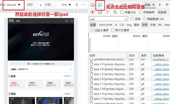Check the 已阻止请求 checkbox

click(91, 30)
